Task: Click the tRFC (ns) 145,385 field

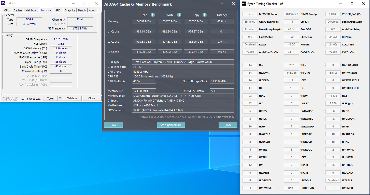Action: click(x=292, y=73)
